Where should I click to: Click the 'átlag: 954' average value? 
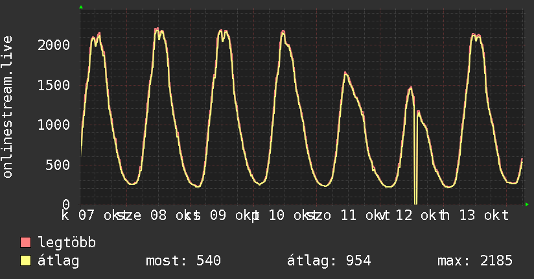click(329, 261)
